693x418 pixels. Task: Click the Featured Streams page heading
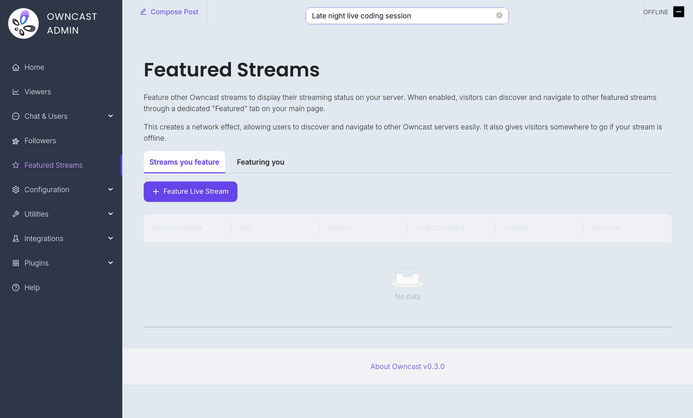coord(232,70)
